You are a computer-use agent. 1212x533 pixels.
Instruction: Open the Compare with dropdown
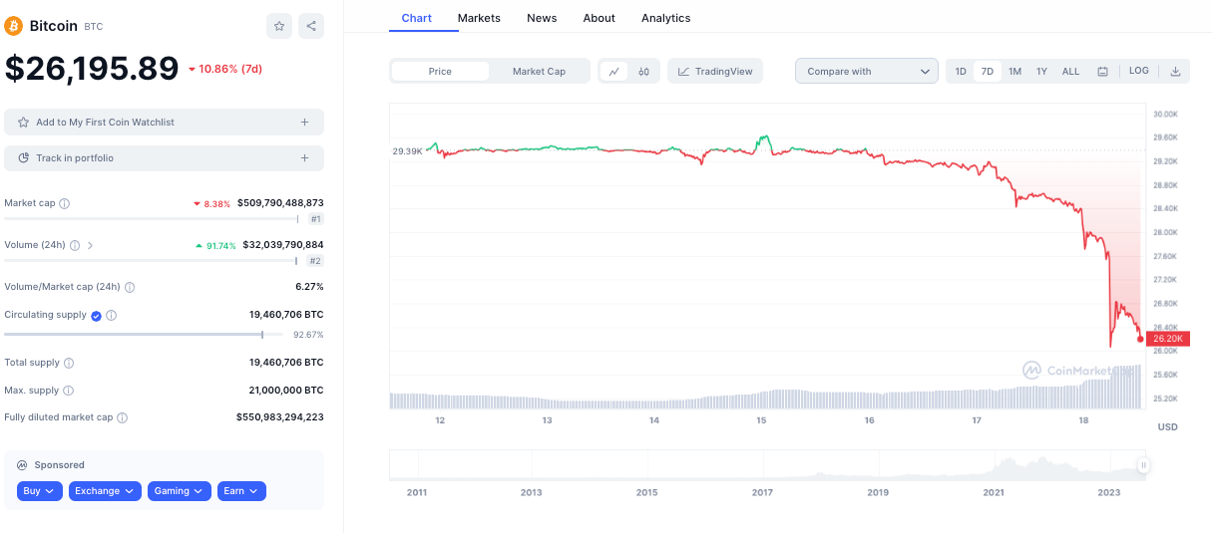pyautogui.click(x=867, y=71)
